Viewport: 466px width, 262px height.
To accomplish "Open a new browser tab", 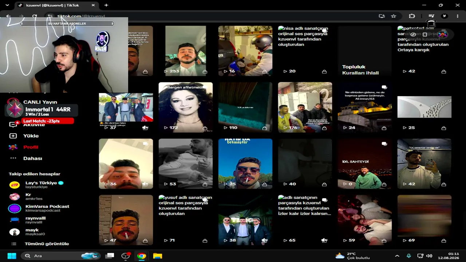I will 106,5.
